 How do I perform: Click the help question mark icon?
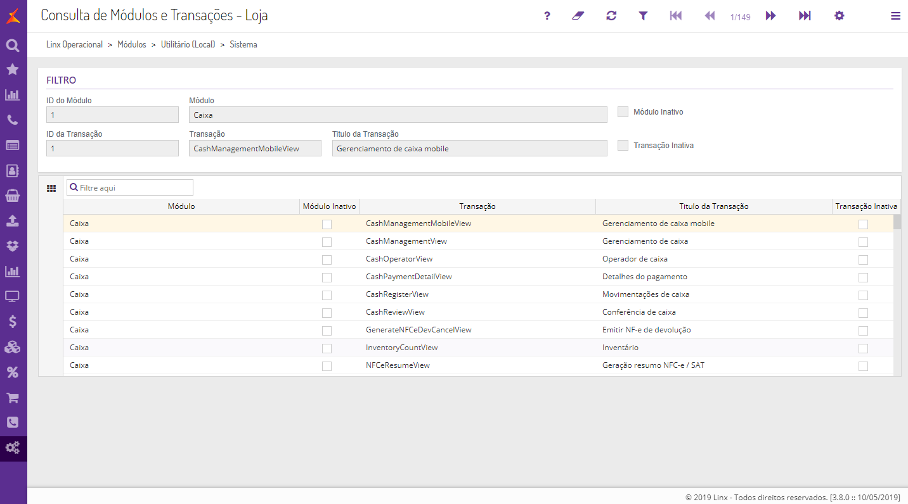[x=547, y=16]
